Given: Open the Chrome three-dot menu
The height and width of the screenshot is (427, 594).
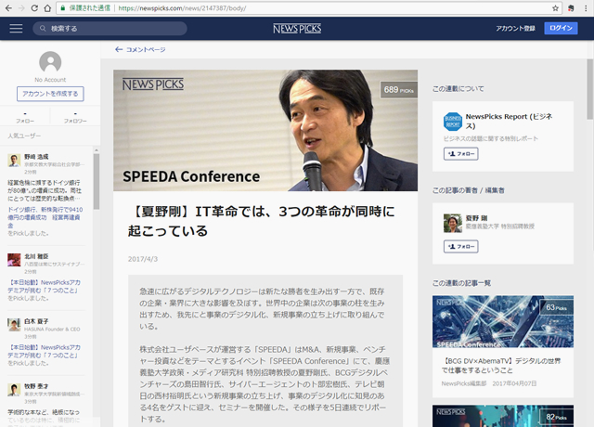Looking at the screenshot, I should [x=584, y=8].
